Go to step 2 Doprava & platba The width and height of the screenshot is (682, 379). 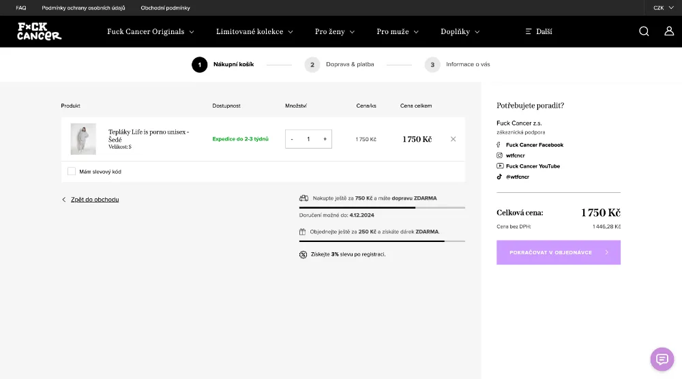click(x=339, y=65)
